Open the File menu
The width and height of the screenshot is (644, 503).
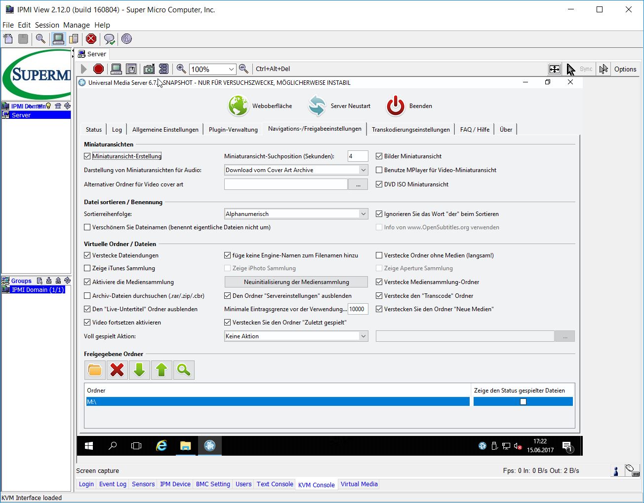pyautogui.click(x=8, y=25)
